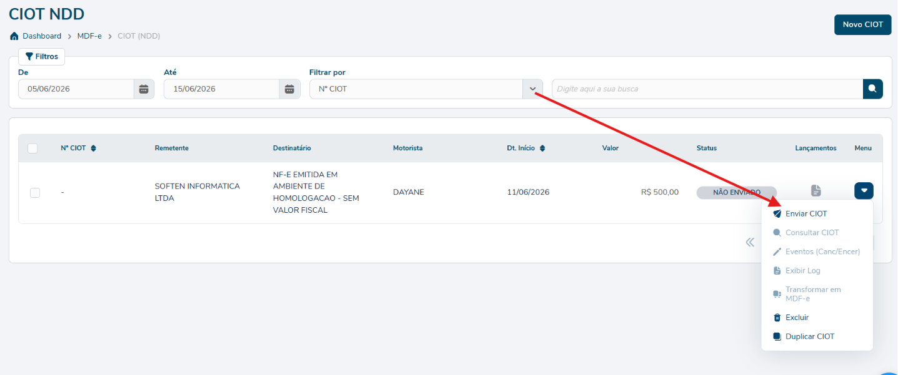Image resolution: width=898 pixels, height=375 pixels.
Task: Click the Motorista column header
Action: 408,149
